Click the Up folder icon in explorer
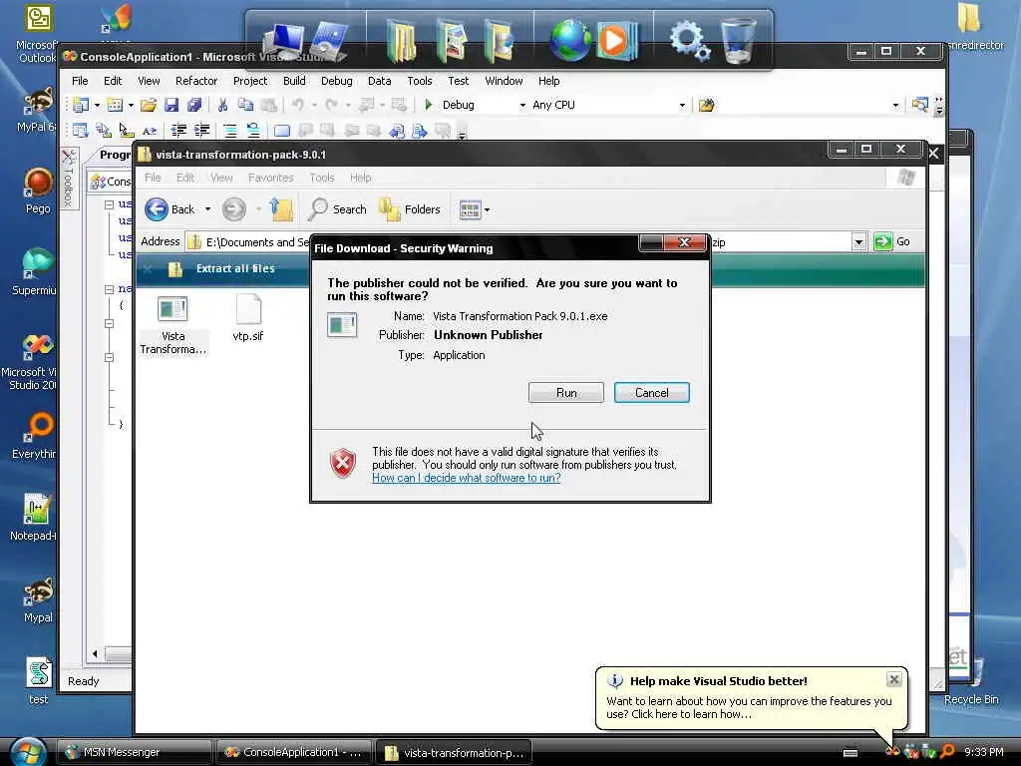The height and width of the screenshot is (766, 1021). 281,209
